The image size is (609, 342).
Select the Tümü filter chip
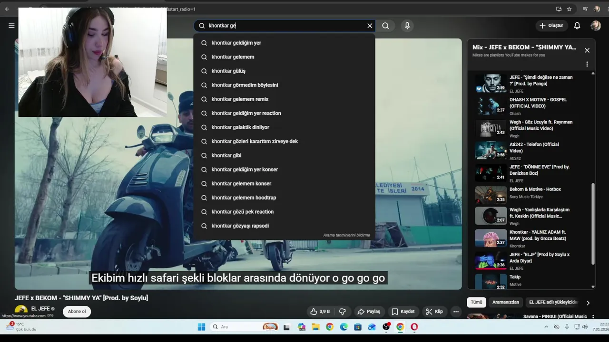click(476, 302)
